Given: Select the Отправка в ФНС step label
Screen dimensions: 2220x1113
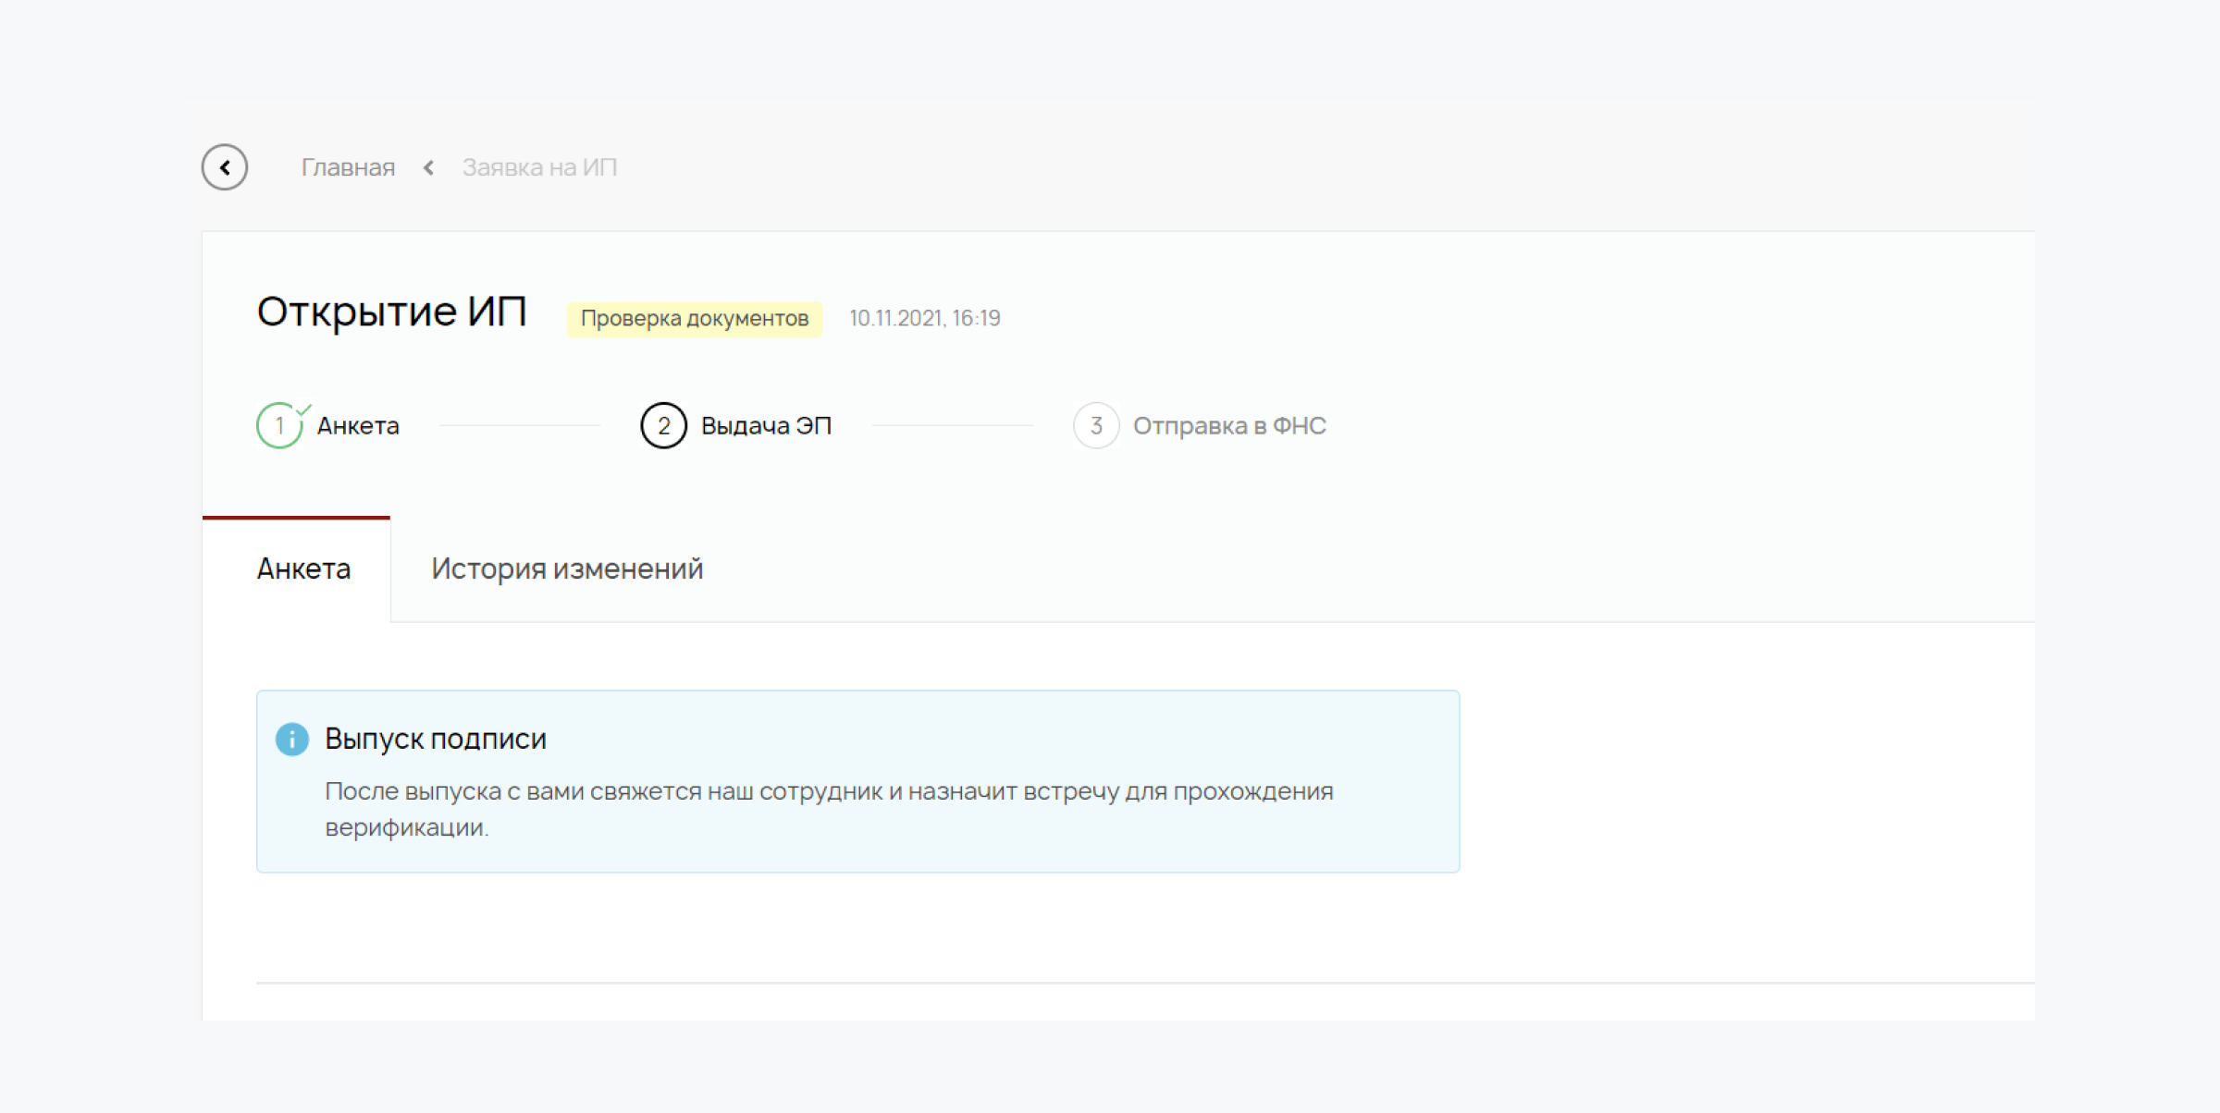Looking at the screenshot, I should pyautogui.click(x=1229, y=426).
